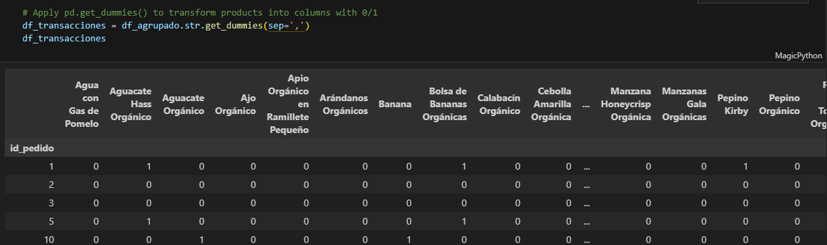
Task: Click the 0 under Manzana Honeycrisp Orgánica, row 5
Action: click(x=648, y=221)
